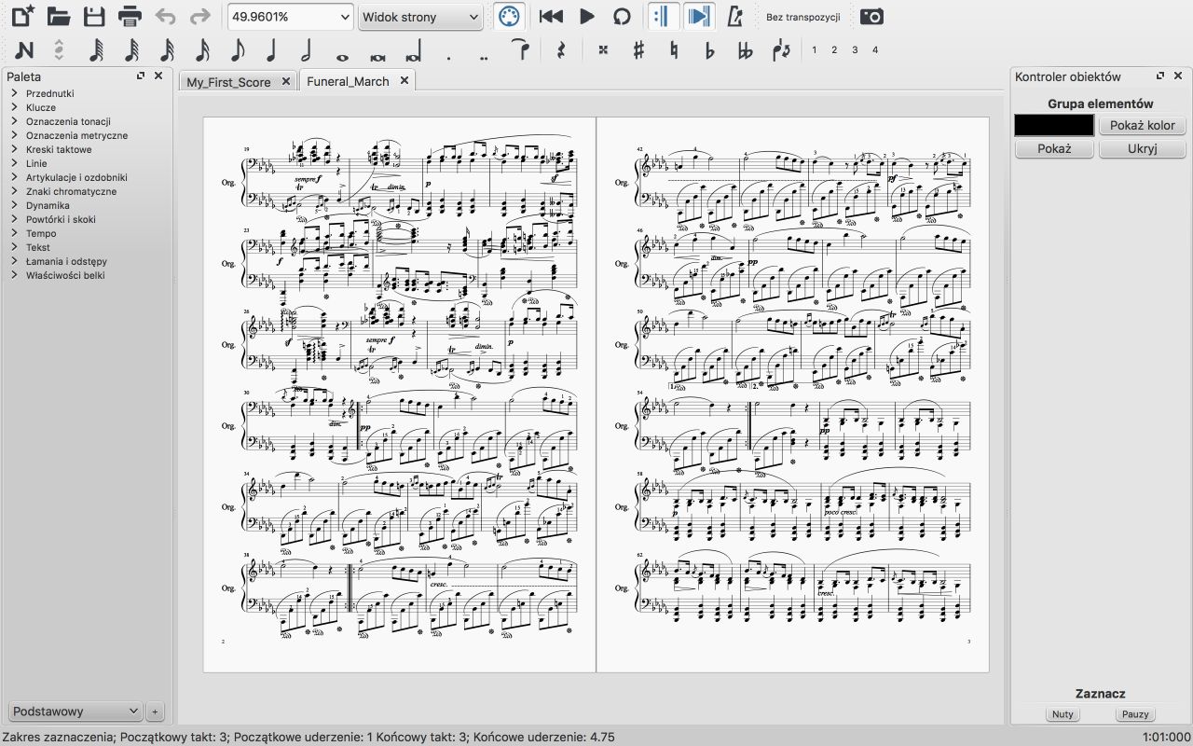Click the flat accidental icon
The width and height of the screenshot is (1193, 746).
click(709, 50)
